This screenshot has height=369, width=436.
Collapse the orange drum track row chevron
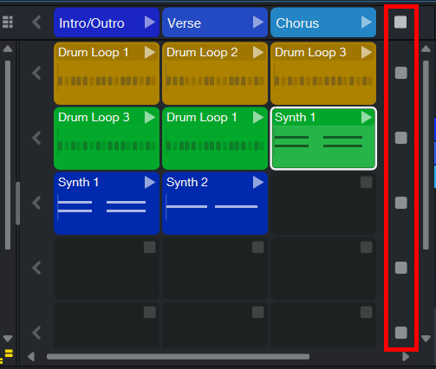coord(36,73)
